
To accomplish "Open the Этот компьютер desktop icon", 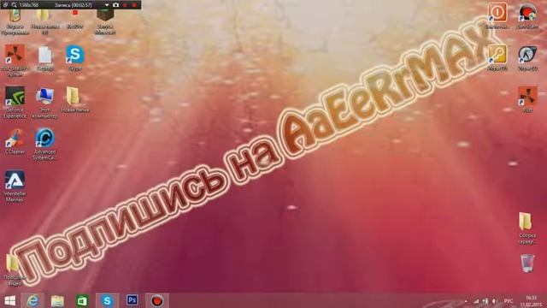I will [44, 103].
